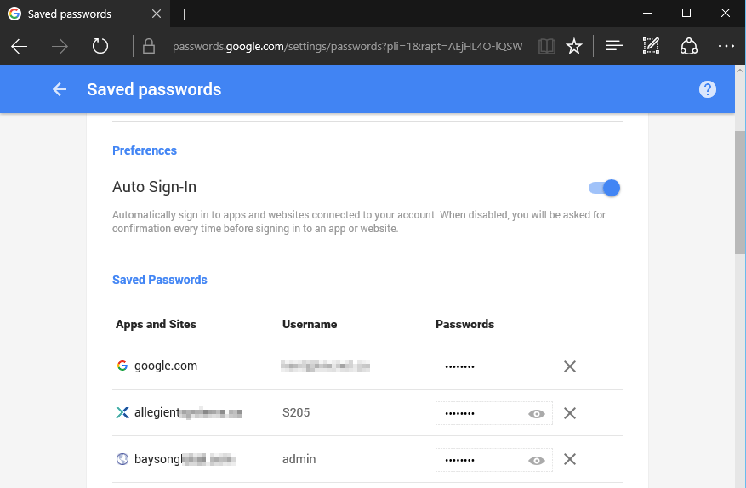Remove the allegient S205 saved password
The image size is (746, 488).
click(570, 413)
